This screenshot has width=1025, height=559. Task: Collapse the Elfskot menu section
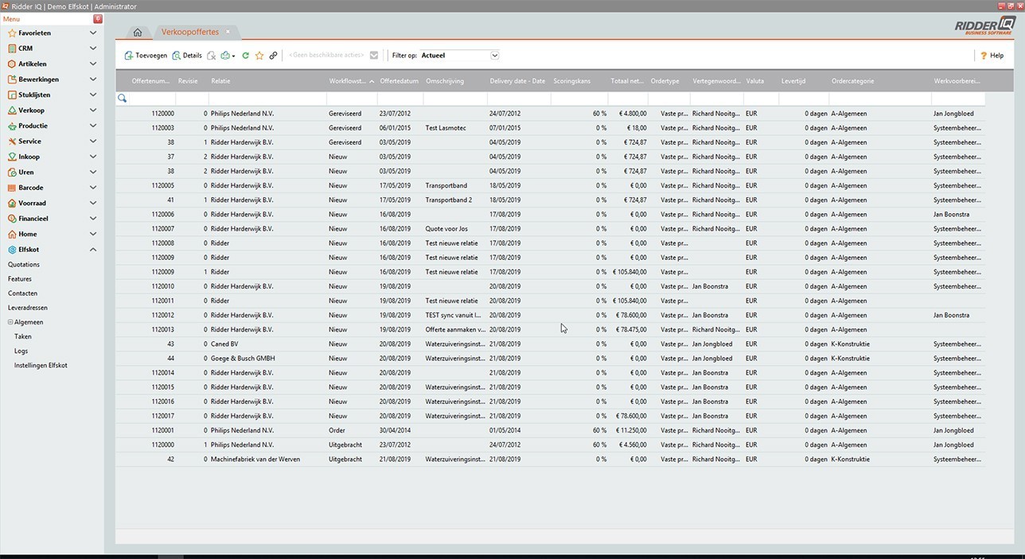pos(92,250)
